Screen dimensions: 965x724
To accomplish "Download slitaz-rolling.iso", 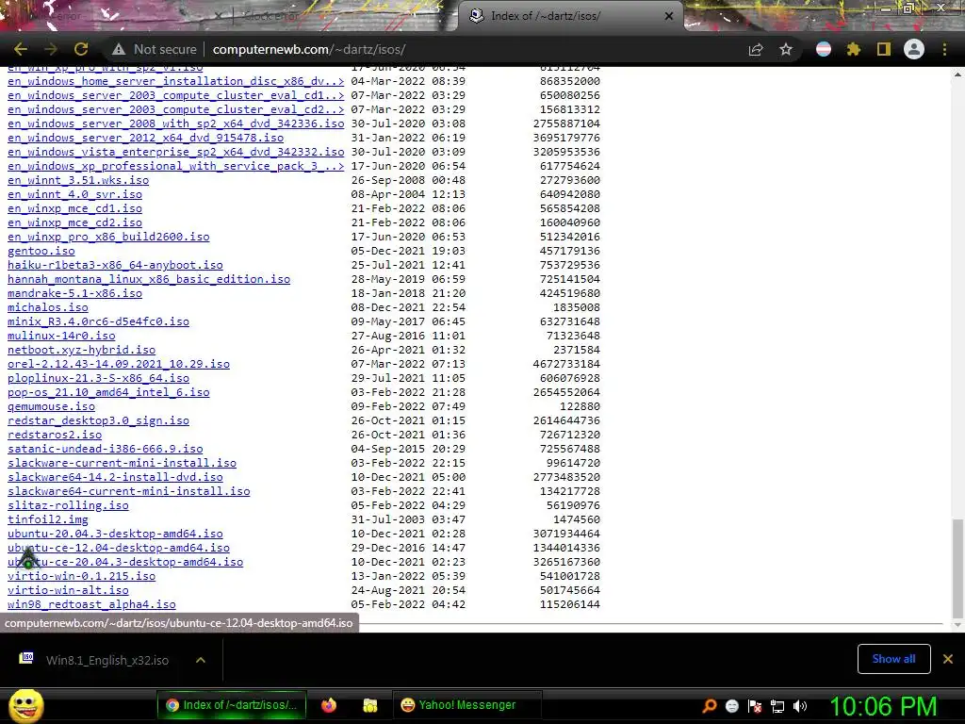I will (68, 506).
